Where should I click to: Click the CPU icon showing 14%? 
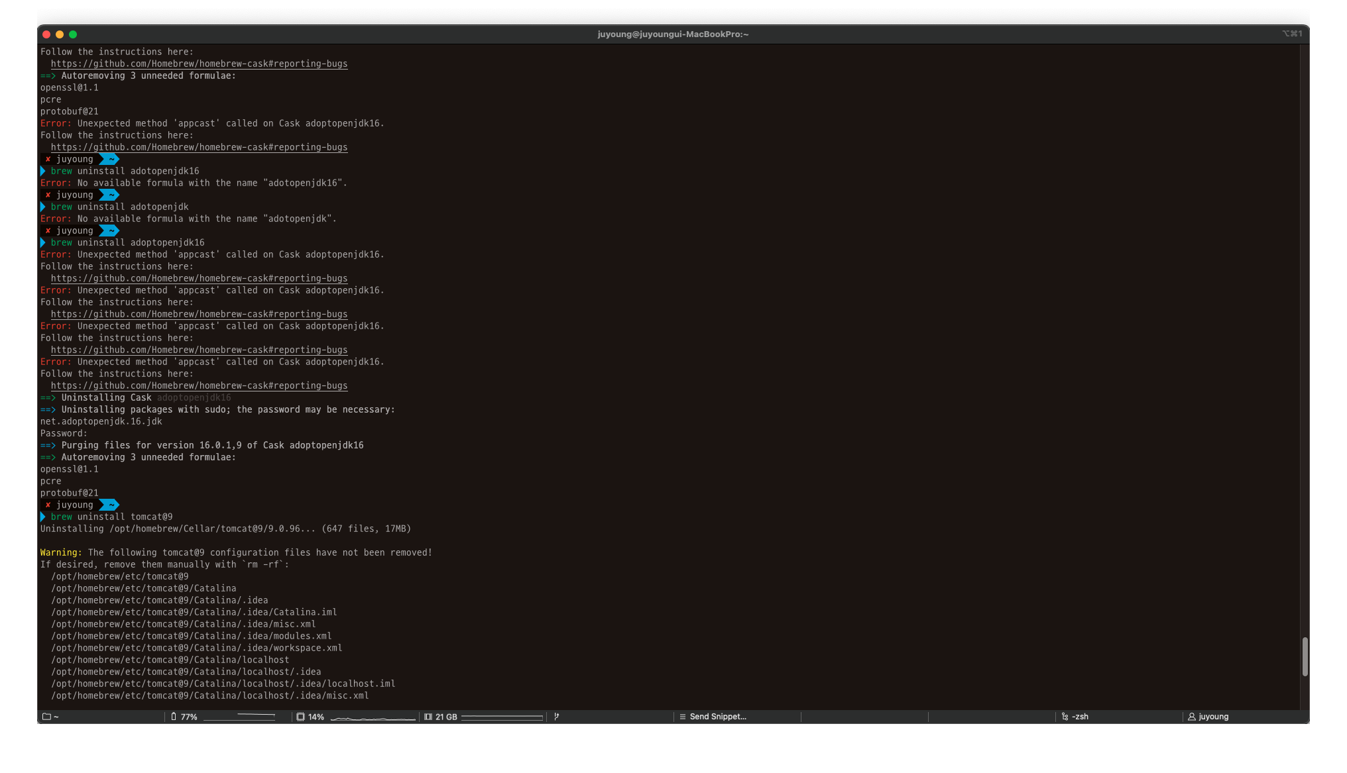300,717
